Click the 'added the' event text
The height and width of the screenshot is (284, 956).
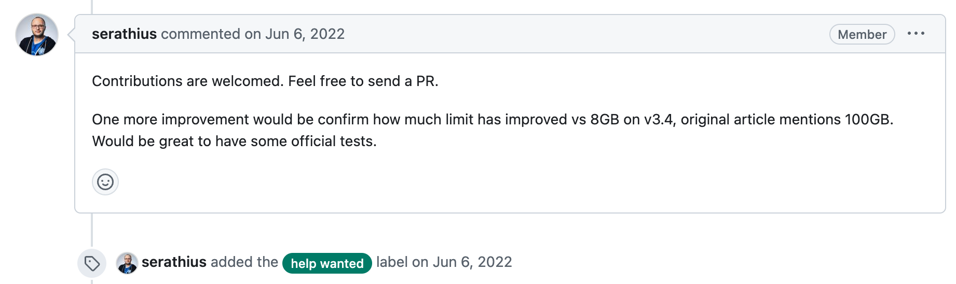pos(244,262)
